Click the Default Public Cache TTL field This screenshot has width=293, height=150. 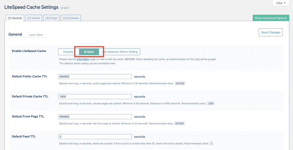[x=95, y=77]
